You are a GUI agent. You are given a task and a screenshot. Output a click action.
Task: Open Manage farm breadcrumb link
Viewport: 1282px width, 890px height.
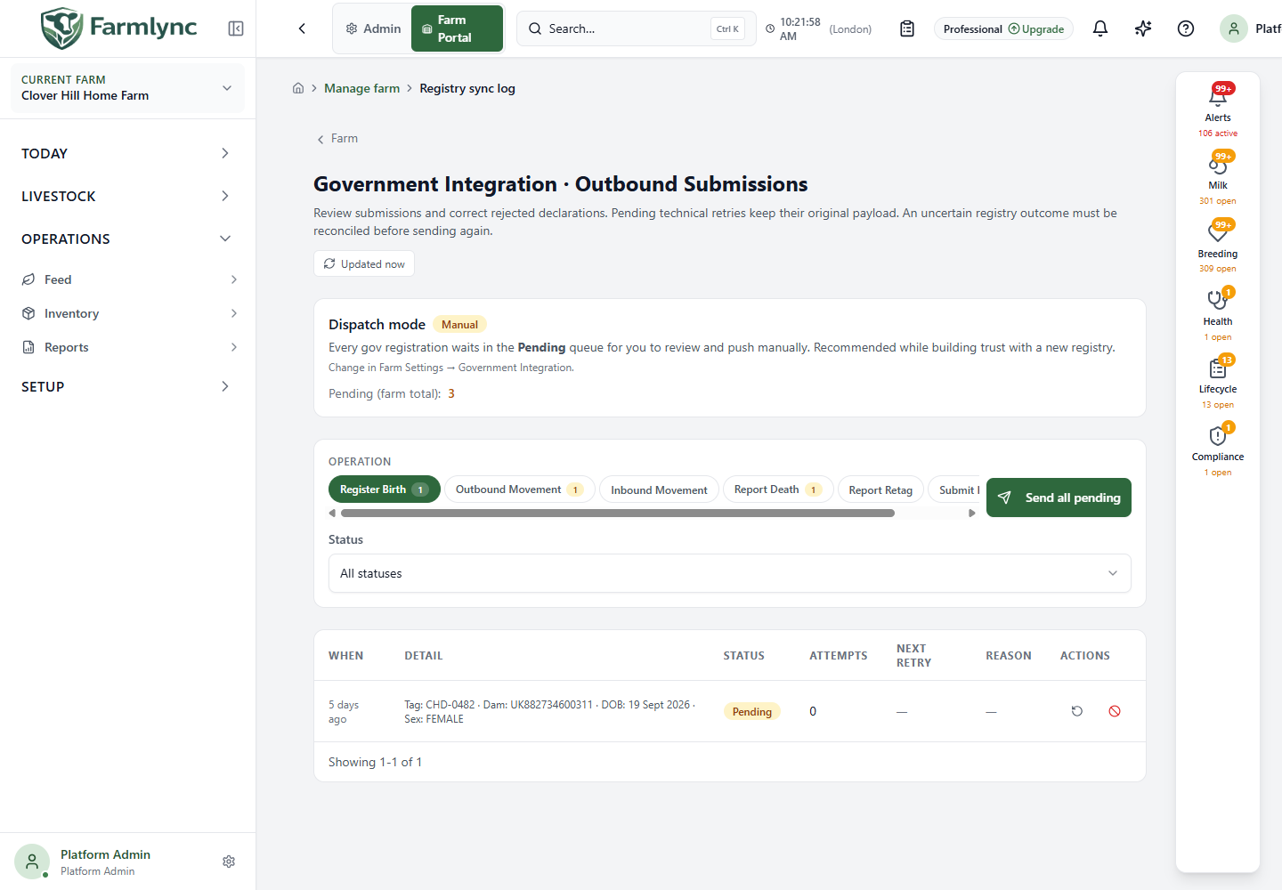click(361, 88)
